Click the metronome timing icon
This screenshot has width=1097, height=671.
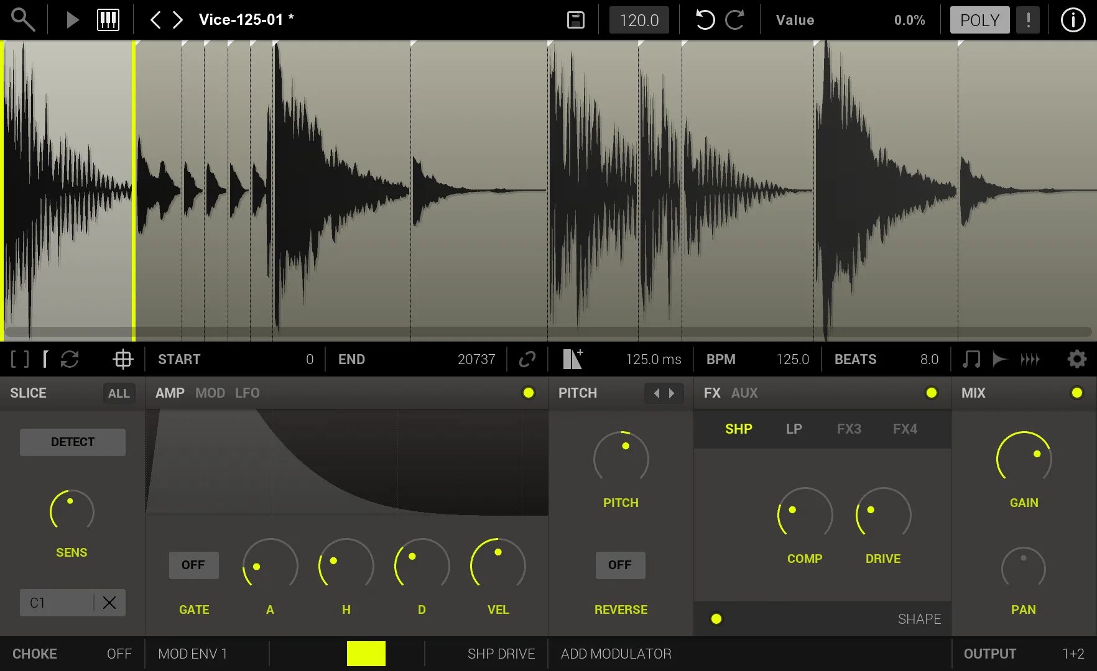573,359
